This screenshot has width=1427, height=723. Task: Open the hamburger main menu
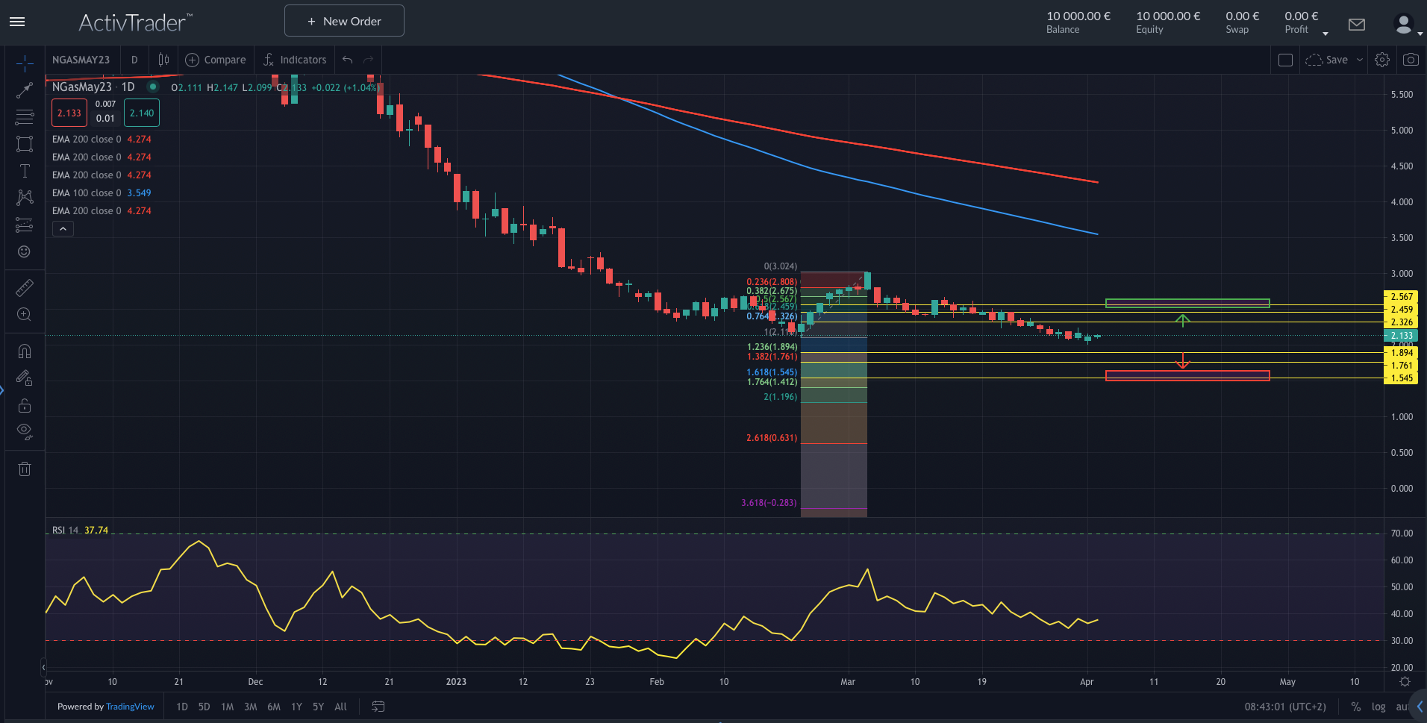pyautogui.click(x=17, y=22)
